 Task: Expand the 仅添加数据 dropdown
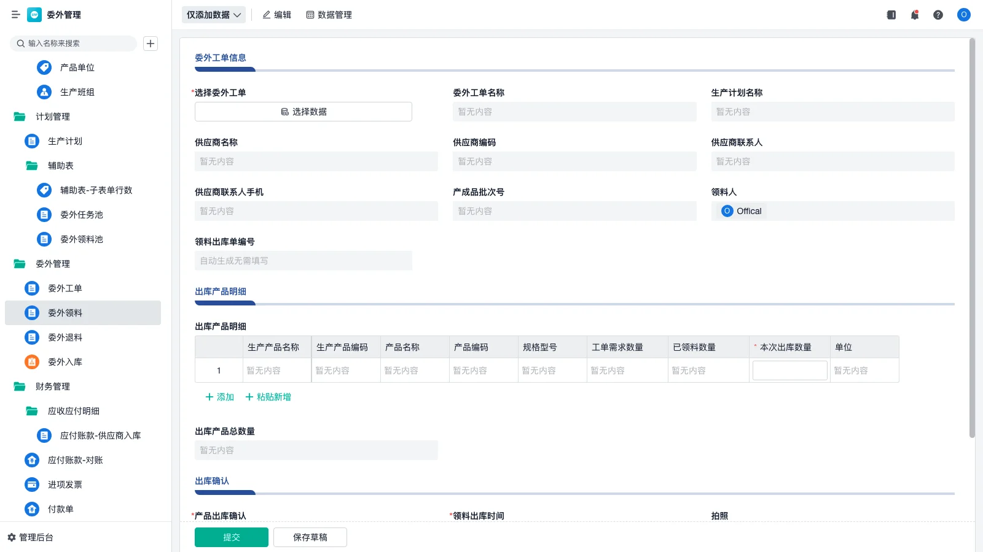point(213,15)
